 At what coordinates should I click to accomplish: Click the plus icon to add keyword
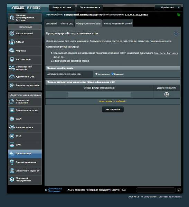pyautogui.click(x=167, y=95)
